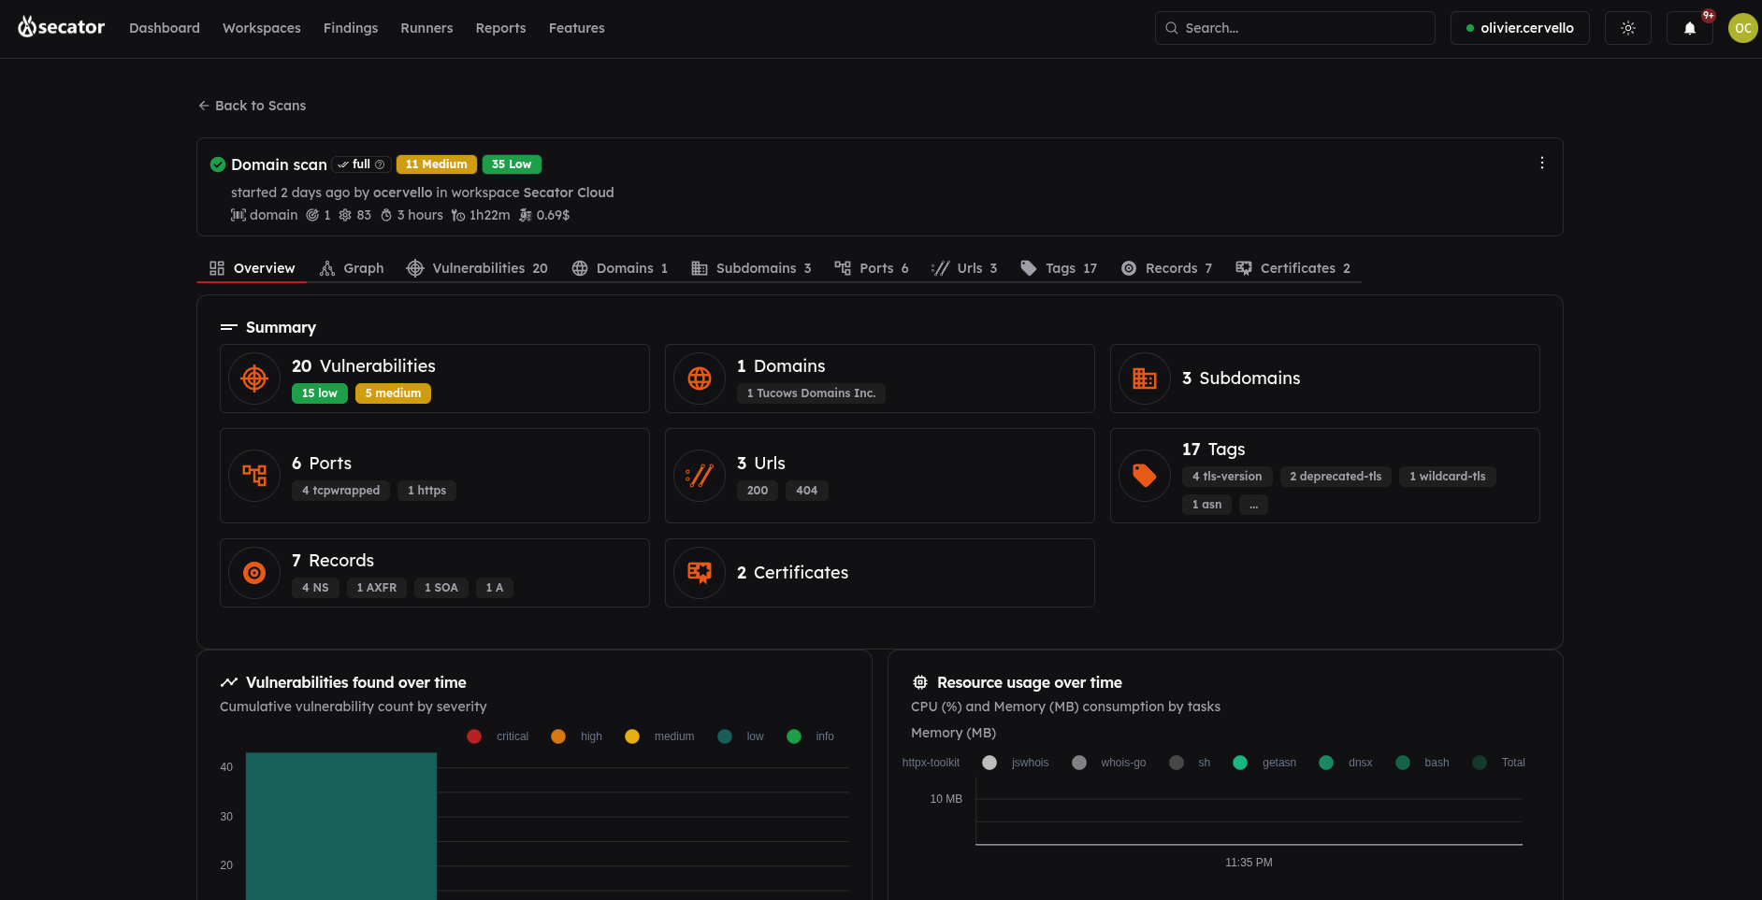
Task: Open the Urls 3 tab
Action: point(965,268)
